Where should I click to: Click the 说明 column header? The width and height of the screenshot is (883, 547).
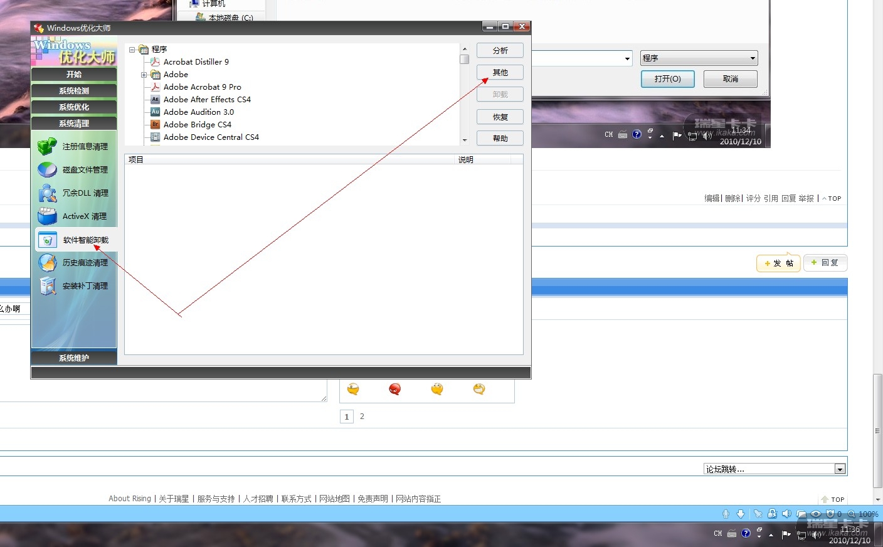click(x=482, y=160)
